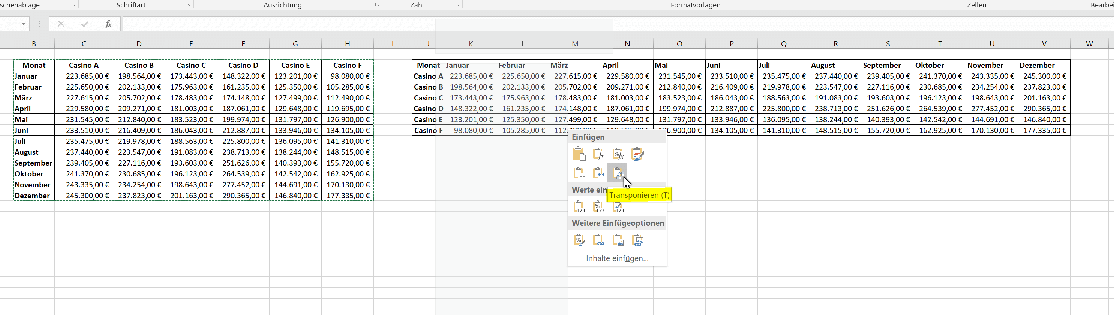
Task: Select the 'April' header in column N
Action: (x=627, y=65)
